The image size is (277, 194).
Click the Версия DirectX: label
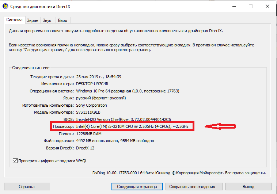click(x=60, y=148)
